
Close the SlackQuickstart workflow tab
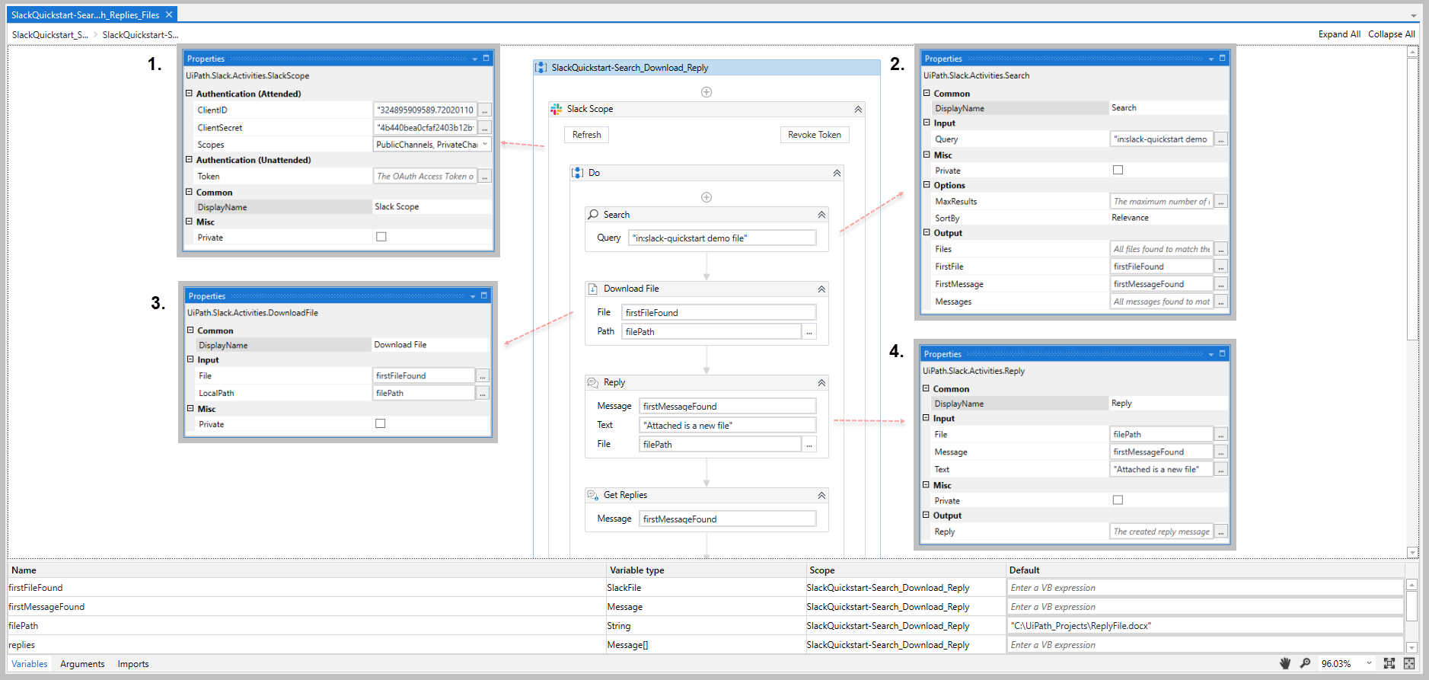pos(169,14)
